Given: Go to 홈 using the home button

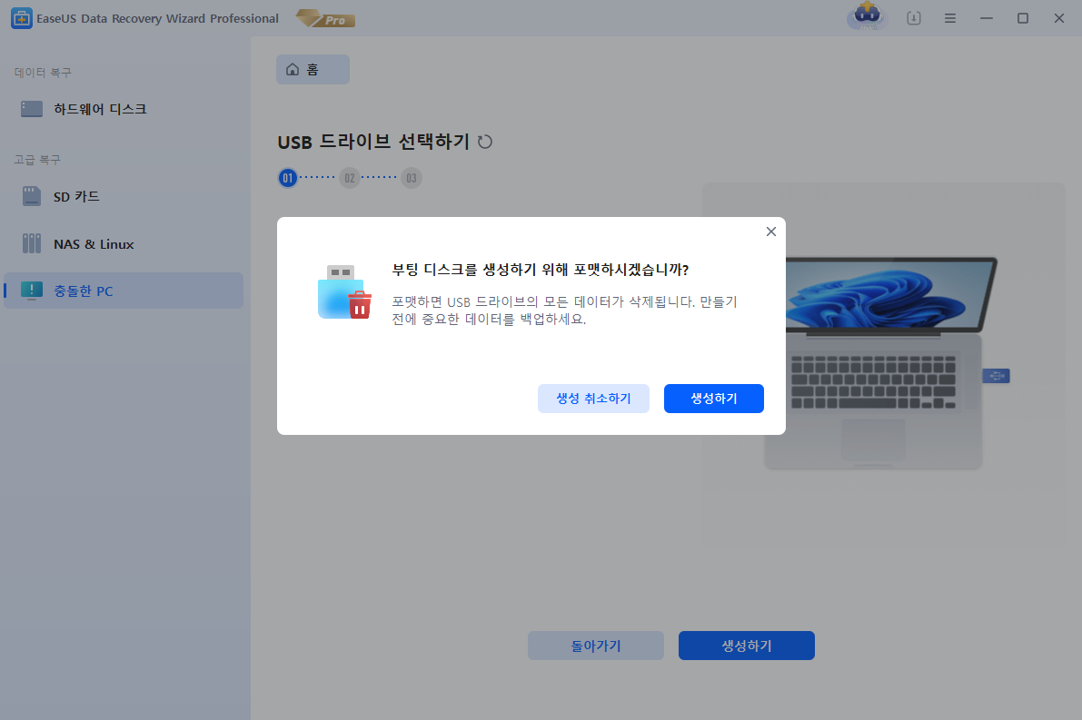Looking at the screenshot, I should pyautogui.click(x=313, y=70).
